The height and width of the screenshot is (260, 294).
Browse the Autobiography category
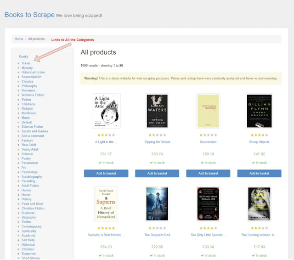point(32,176)
